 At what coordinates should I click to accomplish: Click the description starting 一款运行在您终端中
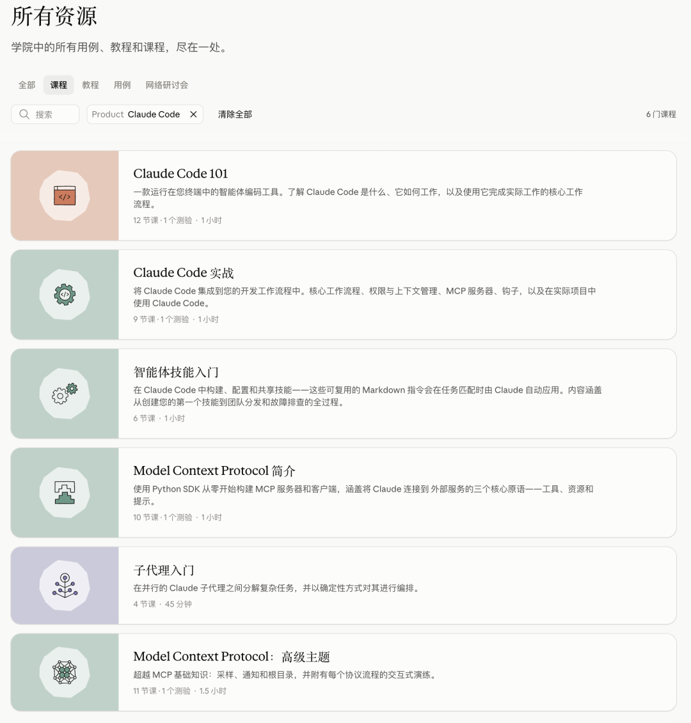coord(358,198)
